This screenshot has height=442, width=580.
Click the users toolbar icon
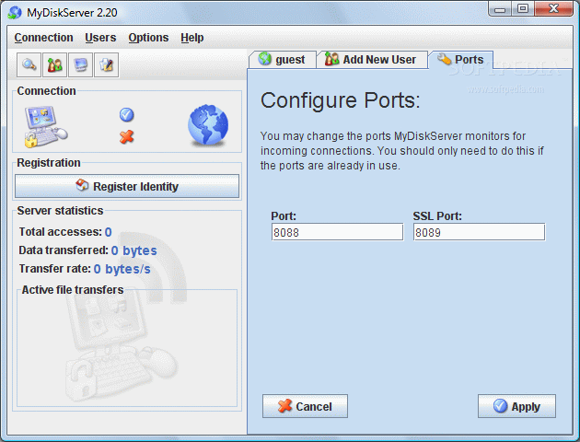(x=54, y=65)
